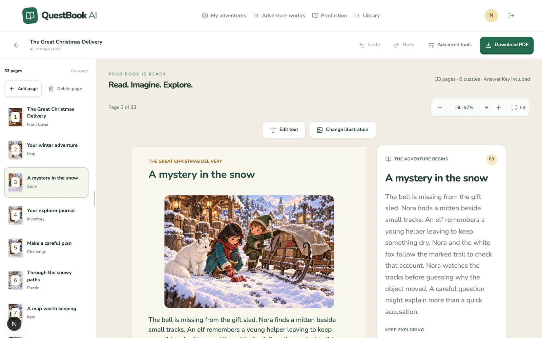The image size is (542, 338).
Task: Open Advanced tools
Action: pyautogui.click(x=450, y=45)
